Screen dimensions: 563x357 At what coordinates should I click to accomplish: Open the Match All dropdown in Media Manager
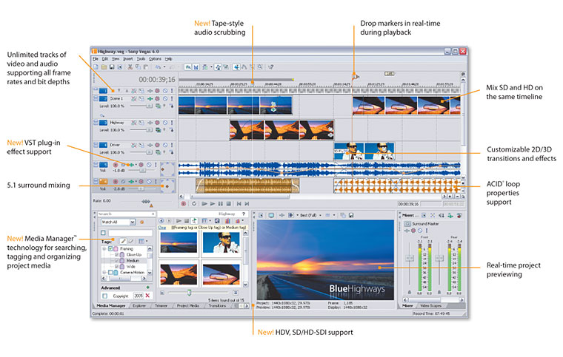pos(133,222)
